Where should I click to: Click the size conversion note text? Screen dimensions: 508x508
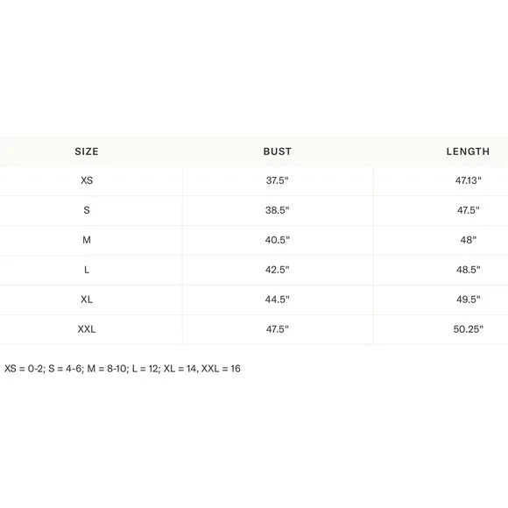tap(123, 369)
